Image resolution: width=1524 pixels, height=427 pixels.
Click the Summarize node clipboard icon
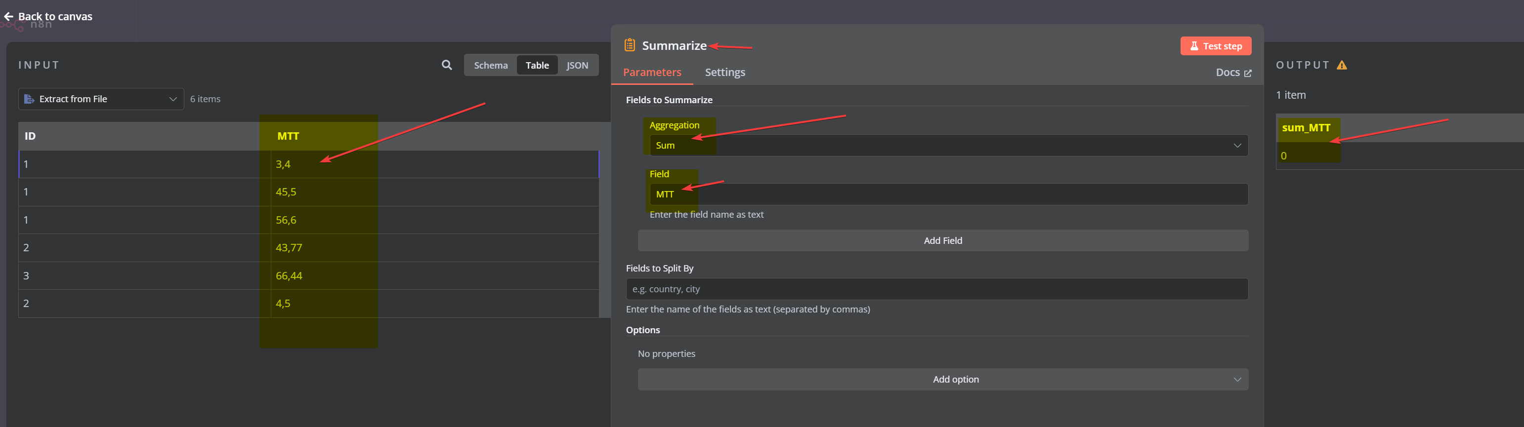630,45
